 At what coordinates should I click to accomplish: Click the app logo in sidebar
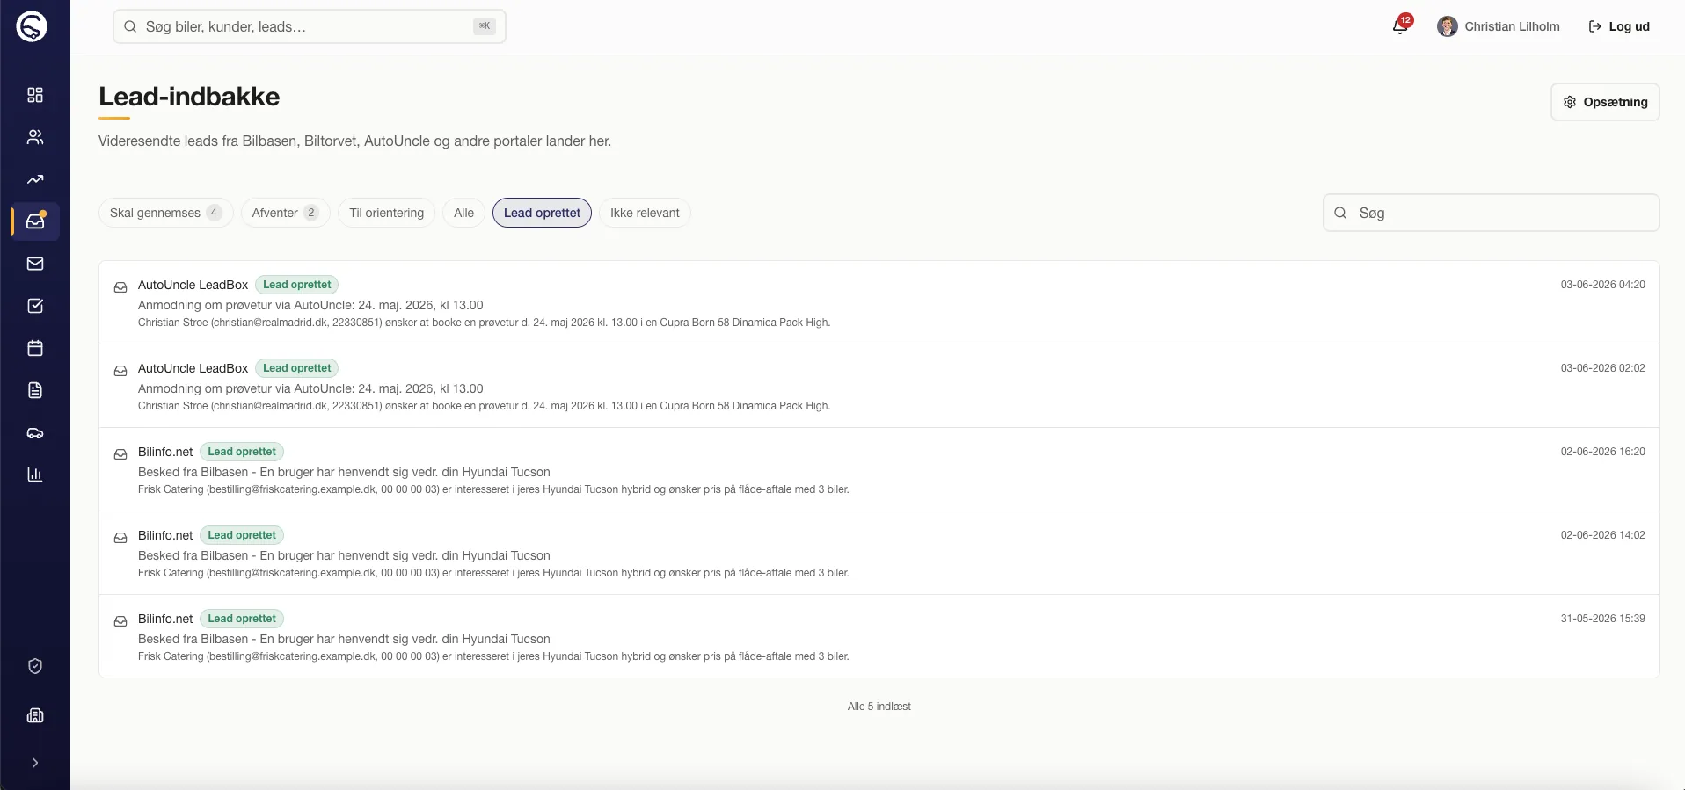click(32, 26)
